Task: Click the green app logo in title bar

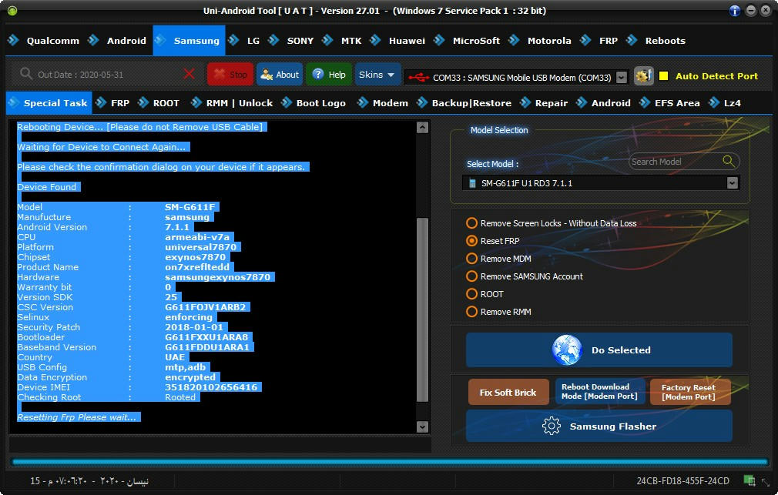Action: [12, 11]
